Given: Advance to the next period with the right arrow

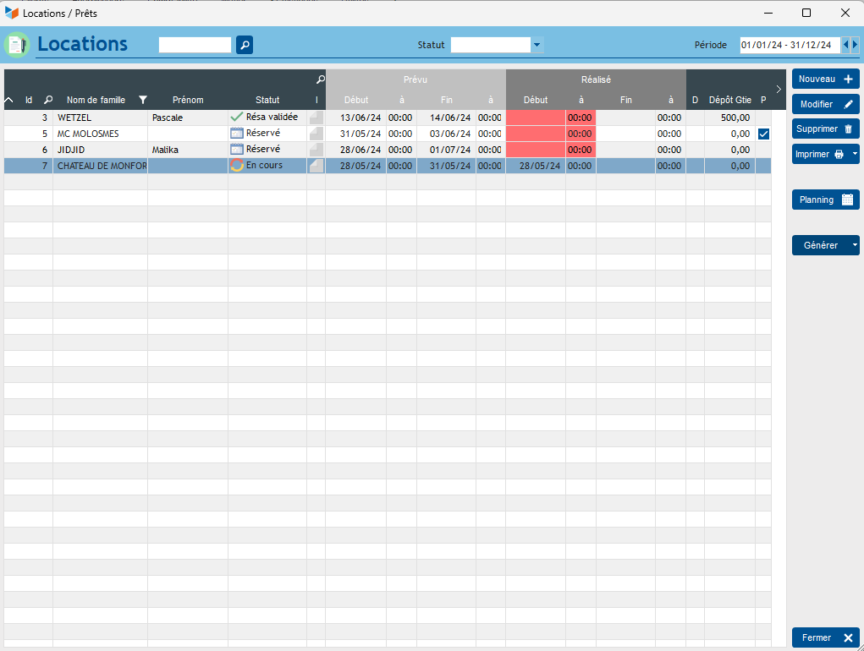Looking at the screenshot, I should click(x=854, y=45).
